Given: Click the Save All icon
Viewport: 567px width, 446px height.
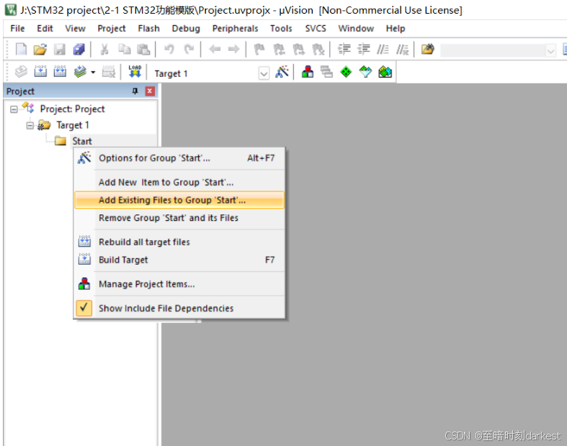Looking at the screenshot, I should click(79, 49).
